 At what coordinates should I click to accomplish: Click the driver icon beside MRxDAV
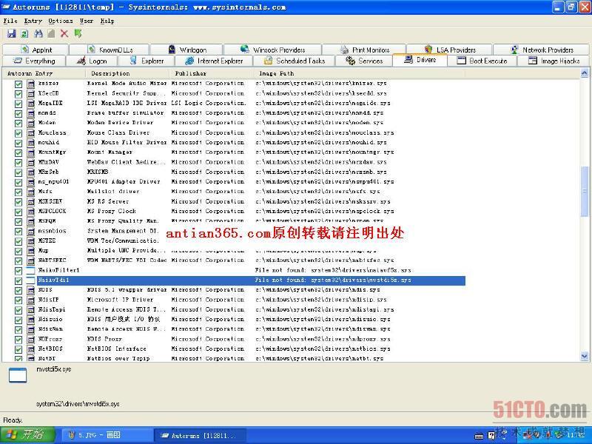point(31,162)
